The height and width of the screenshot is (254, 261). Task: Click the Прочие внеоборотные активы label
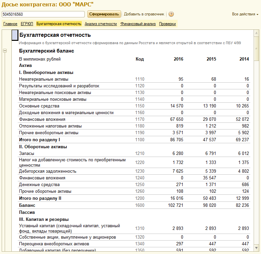click(x=49, y=133)
